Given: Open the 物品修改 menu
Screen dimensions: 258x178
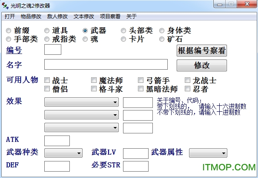Looking at the screenshot, I should tap(31, 17).
